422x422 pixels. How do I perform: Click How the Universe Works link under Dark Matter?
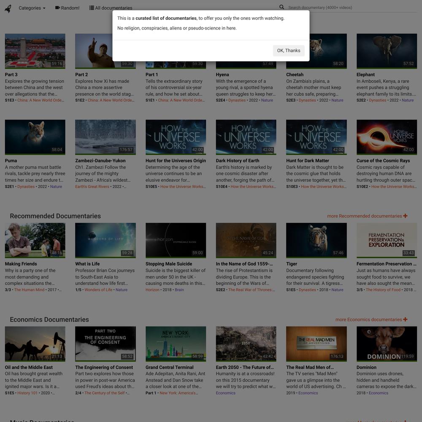pos(324,187)
